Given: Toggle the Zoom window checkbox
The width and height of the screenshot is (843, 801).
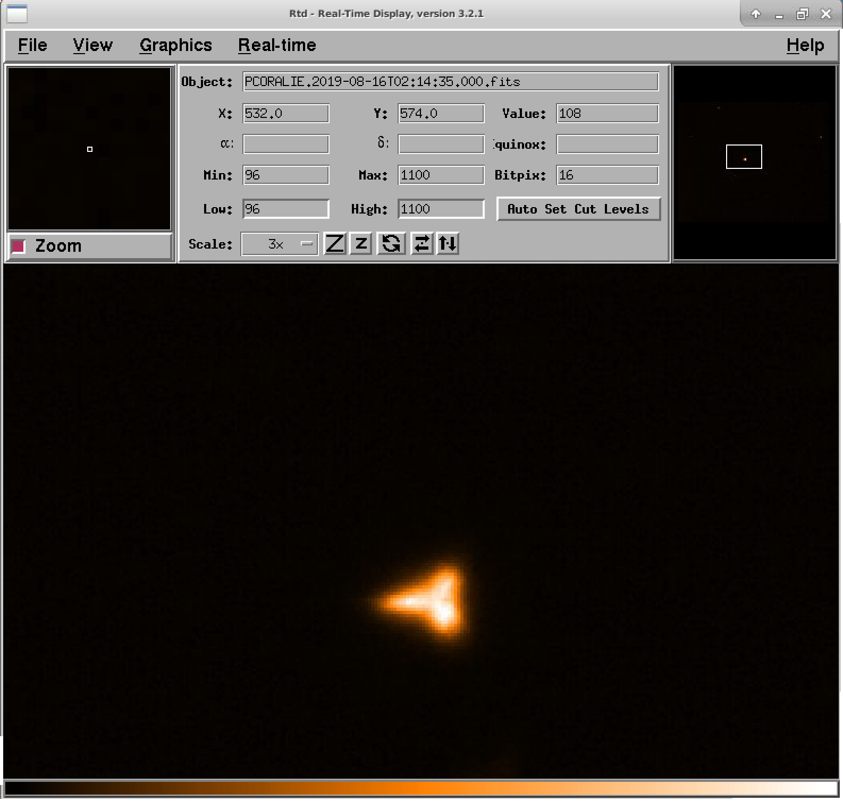Looking at the screenshot, I should 19,246.
